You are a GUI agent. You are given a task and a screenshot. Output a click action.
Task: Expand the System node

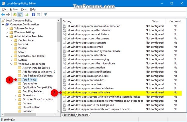(x=11, y=60)
